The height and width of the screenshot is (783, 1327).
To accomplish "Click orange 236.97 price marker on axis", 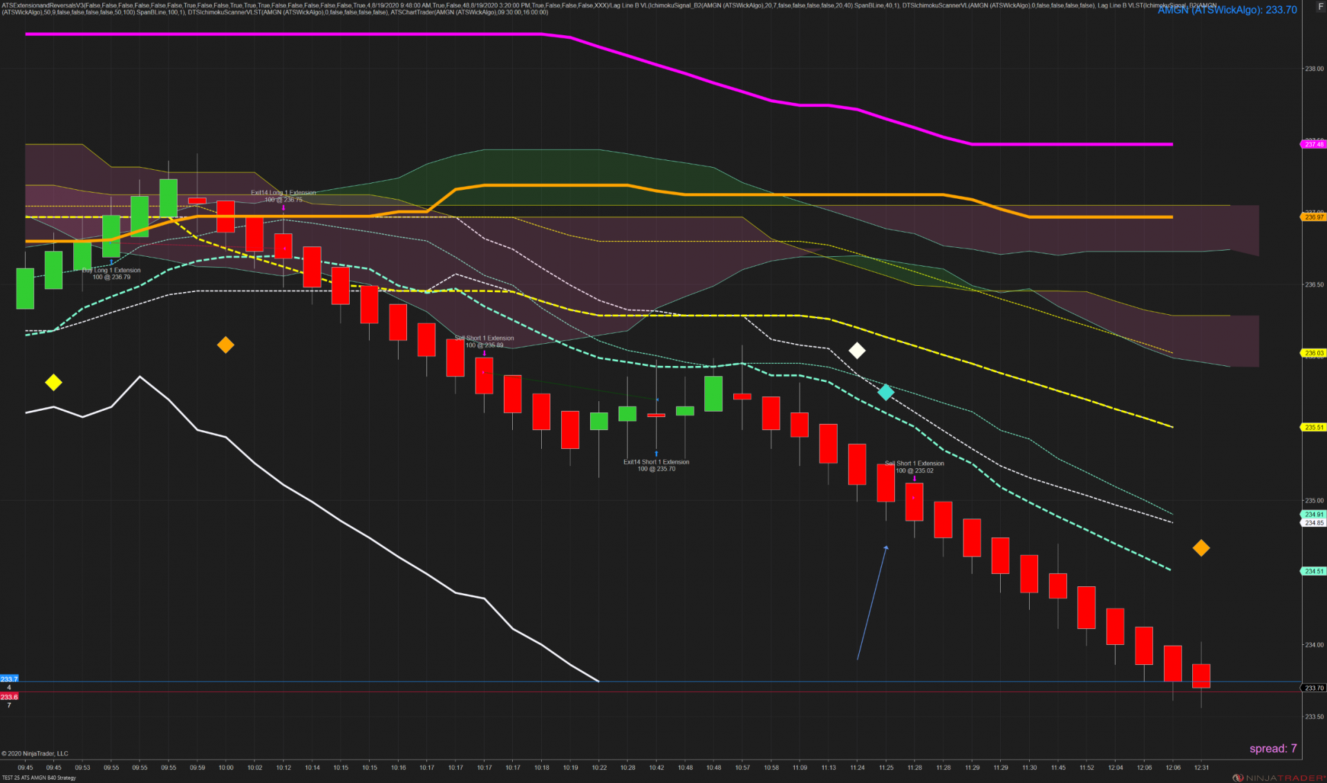I will coord(1314,217).
